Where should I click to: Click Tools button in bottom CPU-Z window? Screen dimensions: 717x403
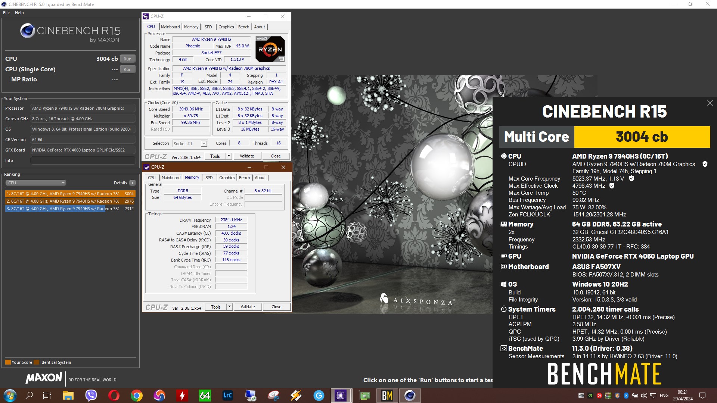[216, 307]
